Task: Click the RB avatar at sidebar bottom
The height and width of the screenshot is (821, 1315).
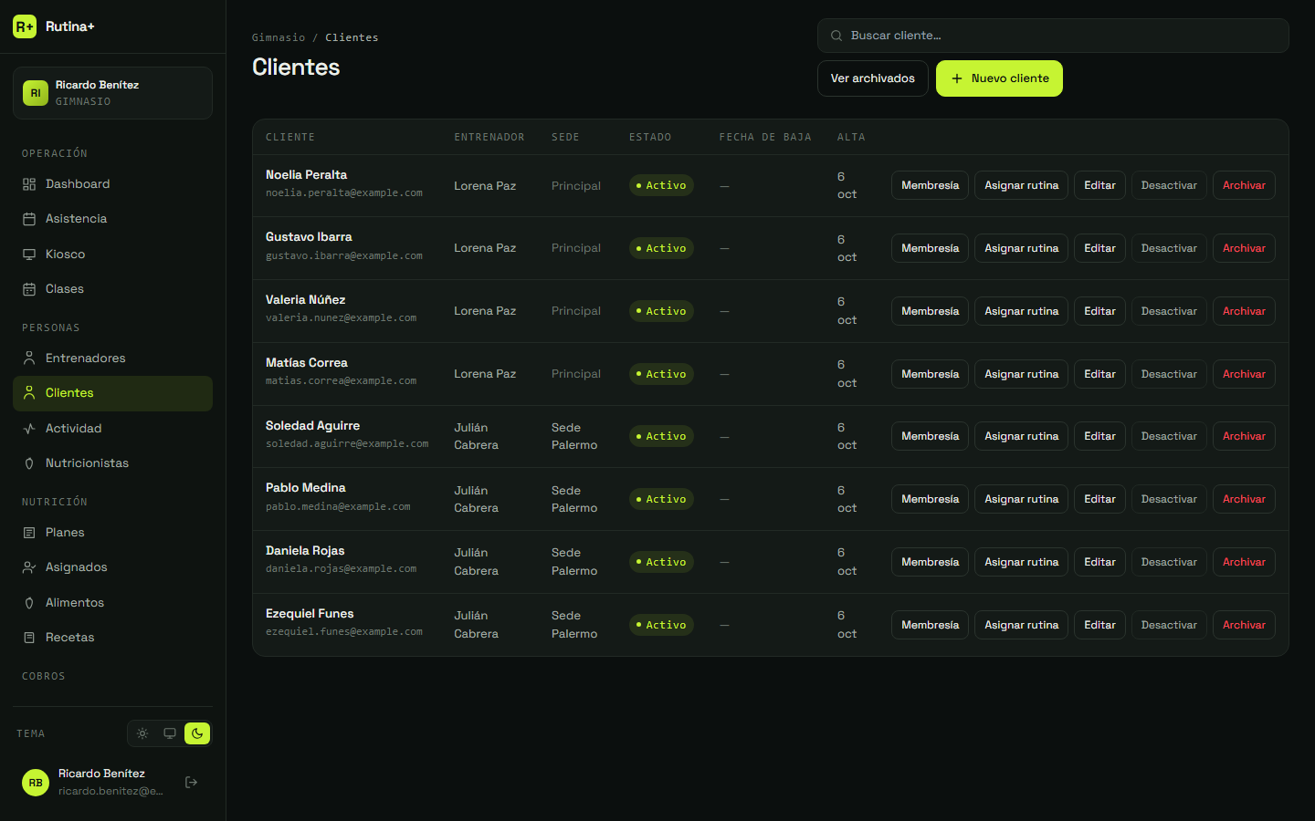Action: coord(36,783)
